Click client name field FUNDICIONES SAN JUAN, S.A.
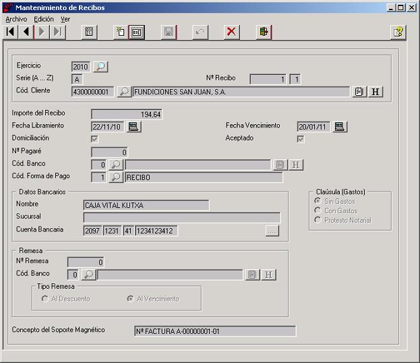The image size is (420, 363). [x=241, y=92]
